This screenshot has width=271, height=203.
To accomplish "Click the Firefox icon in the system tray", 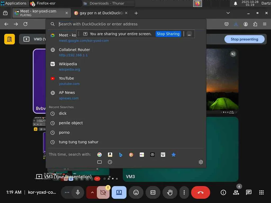I will pos(197,3).
